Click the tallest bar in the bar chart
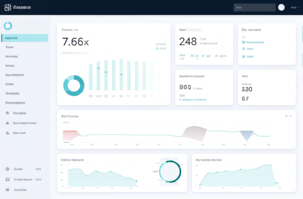Screen dimensions: 303x199 121,75
